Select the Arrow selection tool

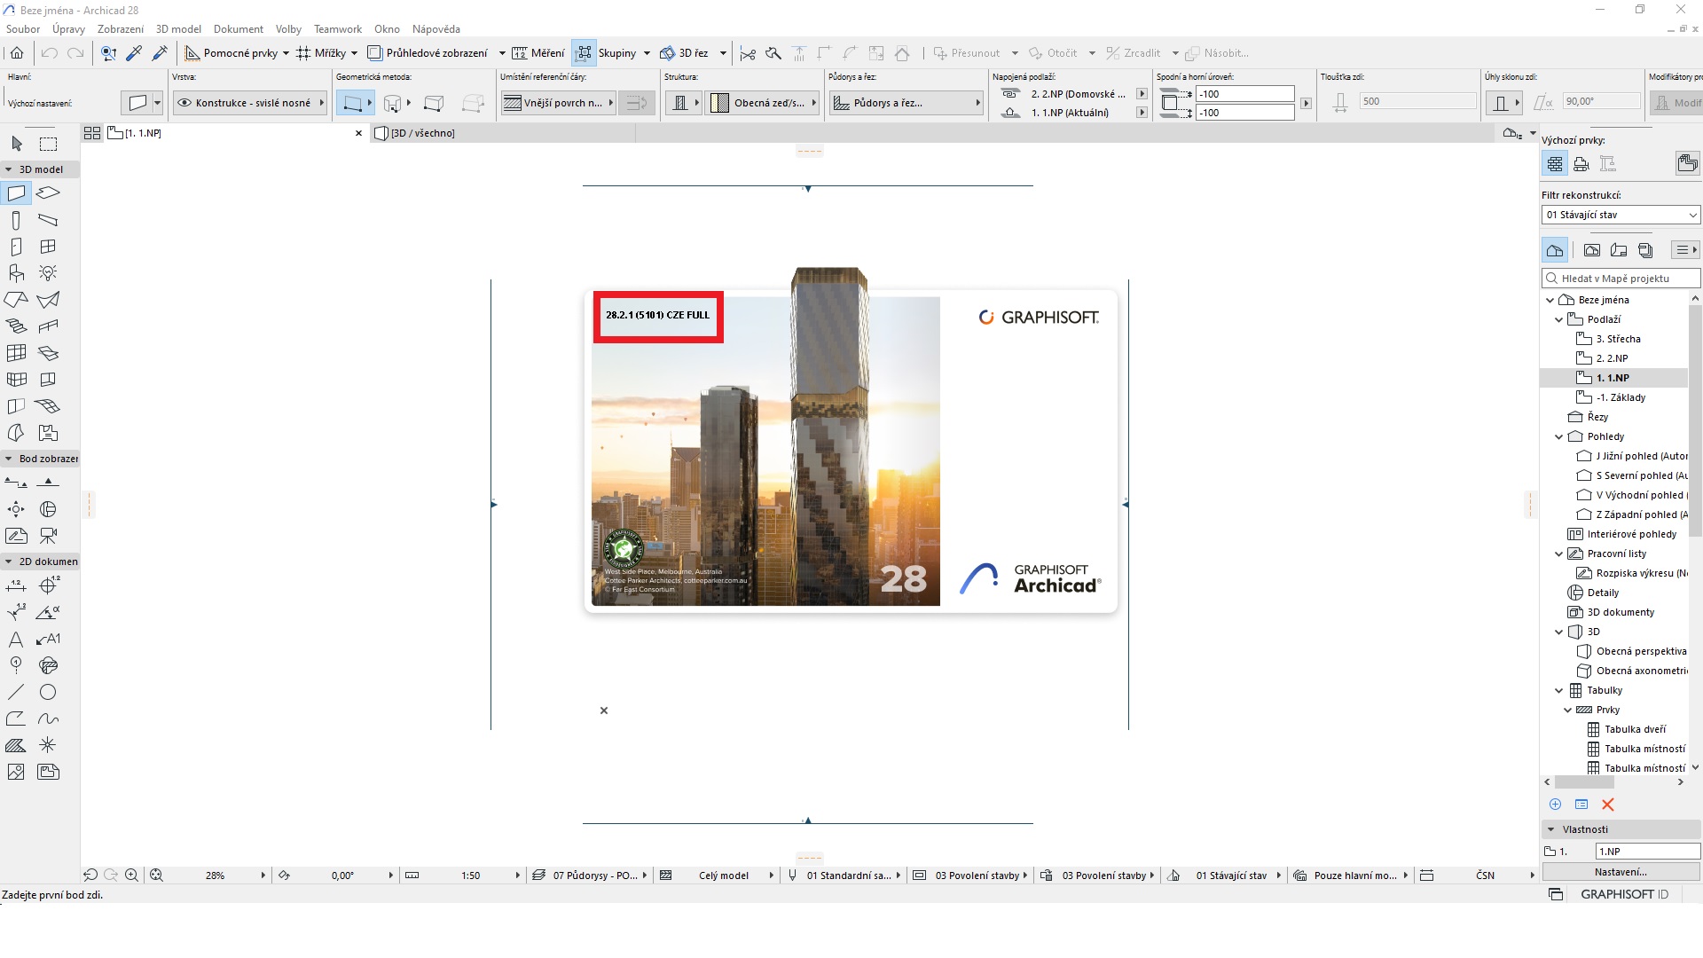[17, 144]
